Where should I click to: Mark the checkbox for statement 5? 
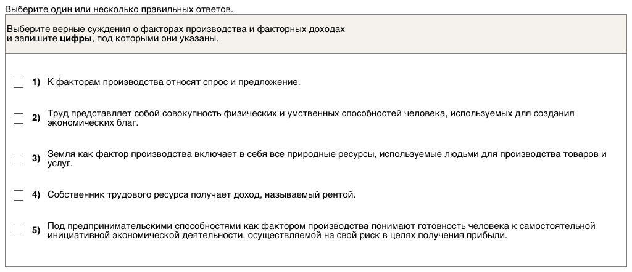pyautogui.click(x=19, y=231)
